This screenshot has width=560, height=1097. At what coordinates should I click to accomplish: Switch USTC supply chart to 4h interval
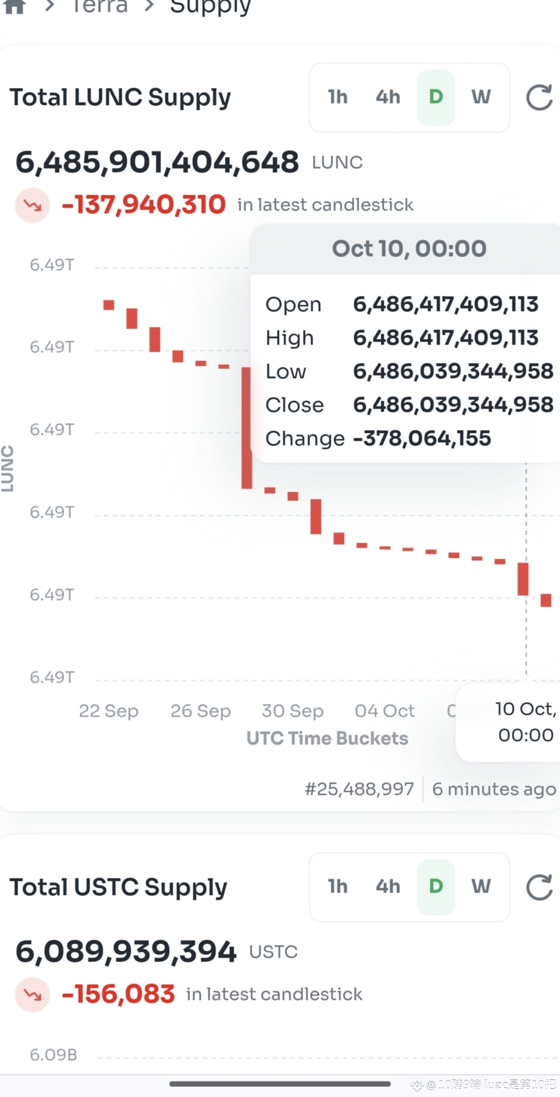tap(388, 887)
